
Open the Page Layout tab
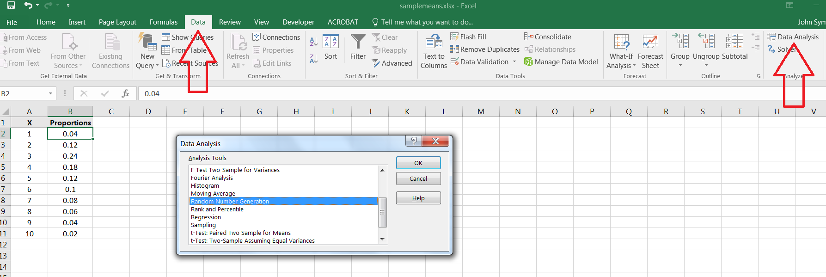coord(117,22)
